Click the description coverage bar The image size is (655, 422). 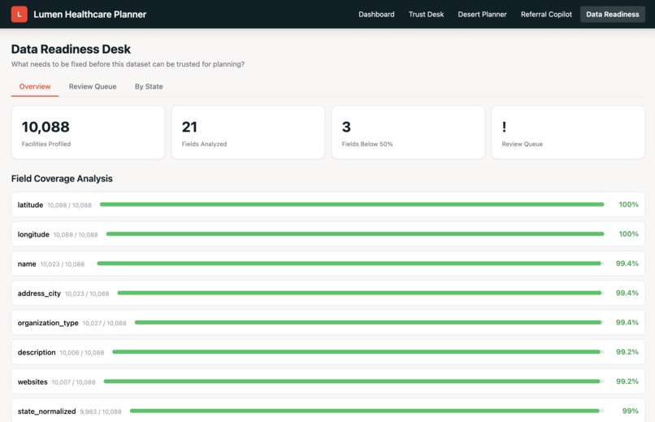(358, 352)
